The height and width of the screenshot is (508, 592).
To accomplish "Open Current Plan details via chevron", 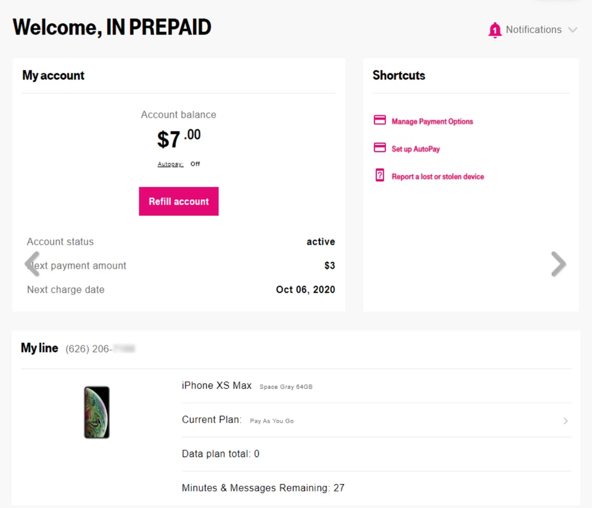I will [x=565, y=420].
